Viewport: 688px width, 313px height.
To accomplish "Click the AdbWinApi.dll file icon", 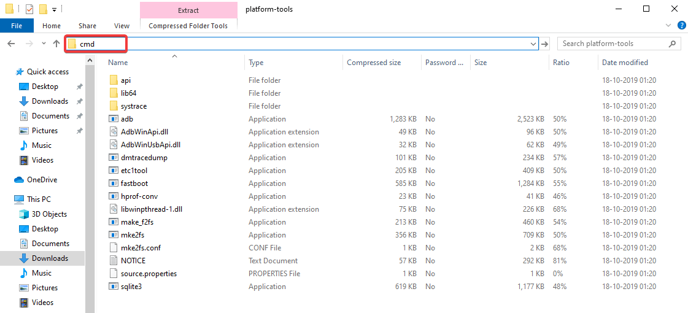I will (x=113, y=132).
